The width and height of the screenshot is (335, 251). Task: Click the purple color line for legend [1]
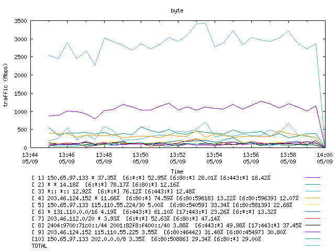pyautogui.click(x=312, y=178)
